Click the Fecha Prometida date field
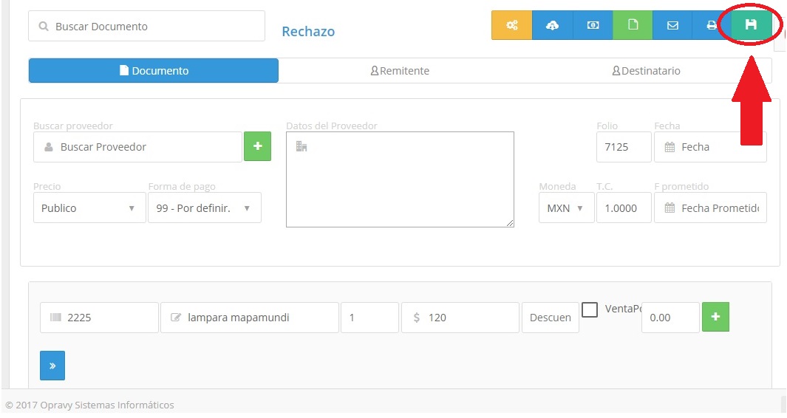 [x=710, y=208]
